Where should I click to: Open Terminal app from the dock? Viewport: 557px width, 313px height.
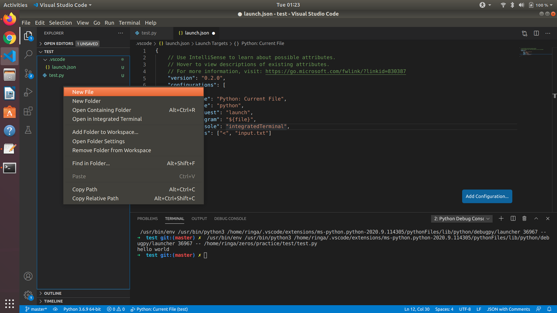click(x=10, y=168)
